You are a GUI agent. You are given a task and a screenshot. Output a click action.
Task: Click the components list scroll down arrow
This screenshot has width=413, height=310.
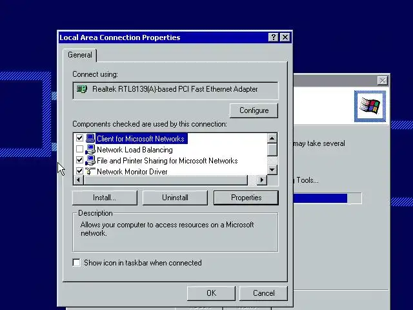click(x=272, y=170)
